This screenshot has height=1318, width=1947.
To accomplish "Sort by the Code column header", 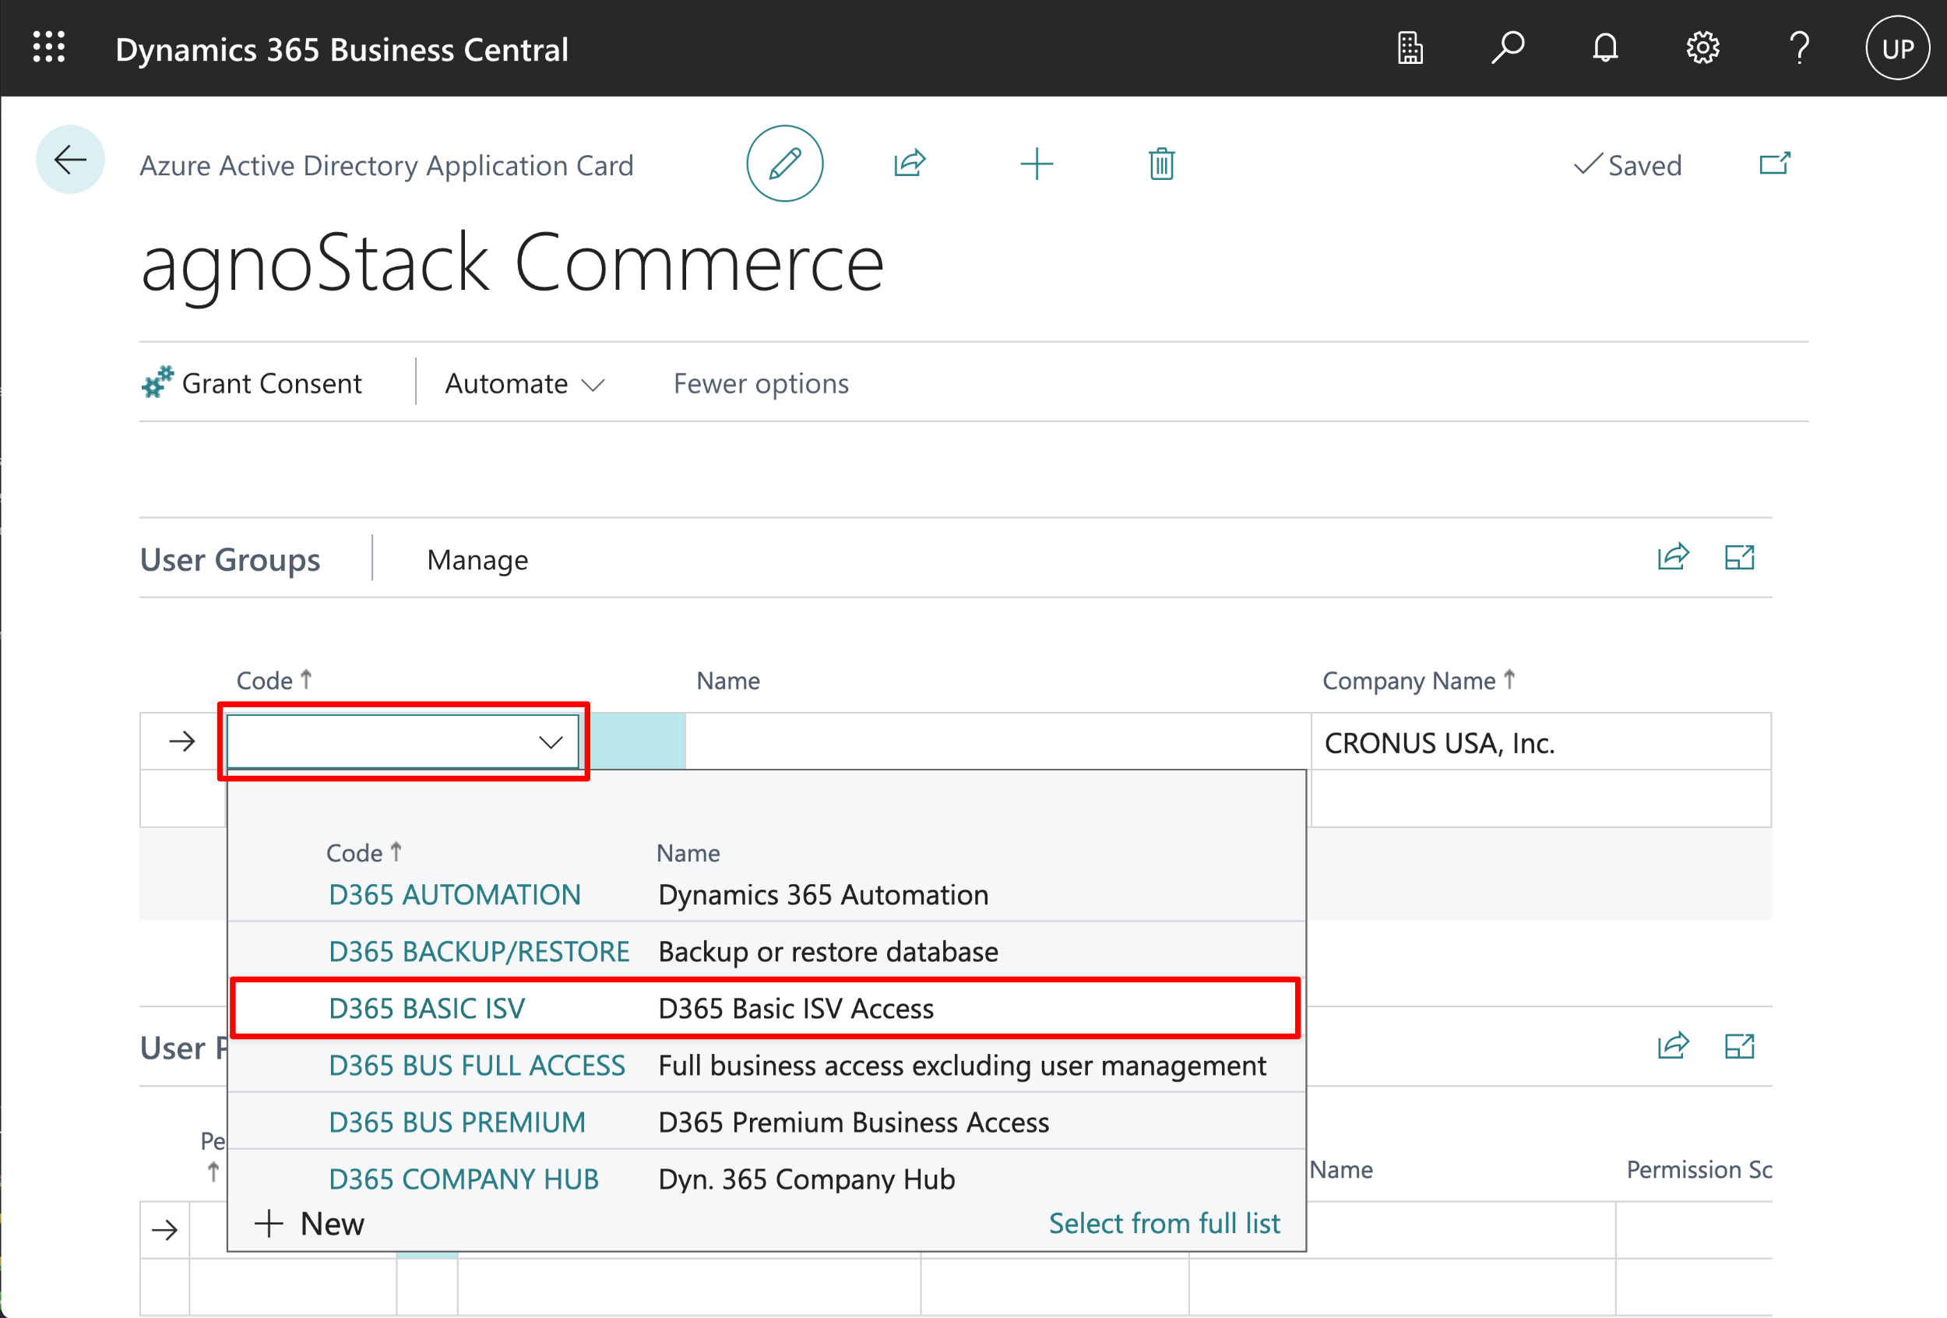I will 274,680.
